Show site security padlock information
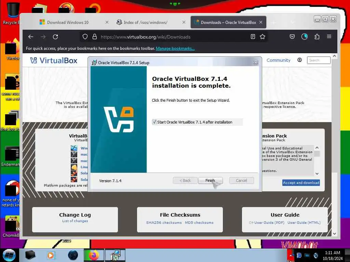Image resolution: width=350 pixels, height=262 pixels. pyautogui.click(x=95, y=37)
